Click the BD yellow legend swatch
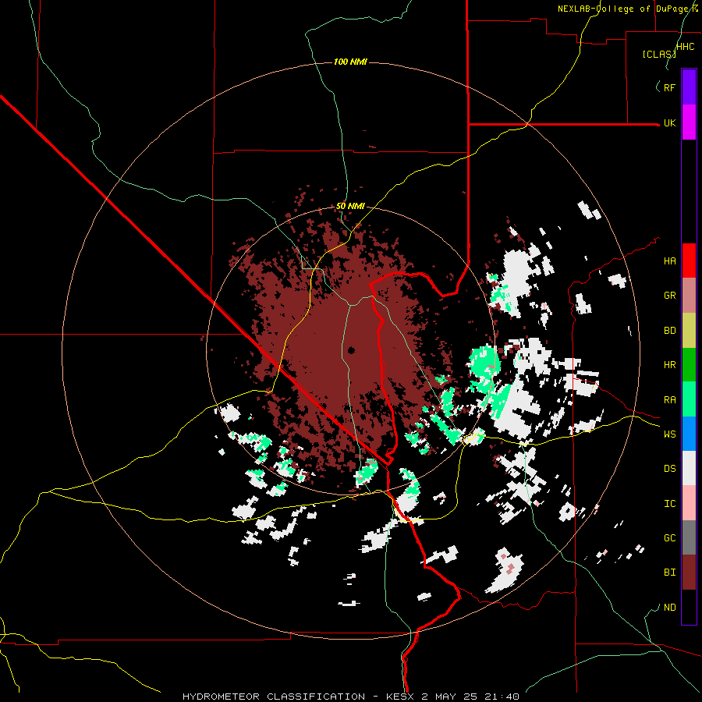 click(x=689, y=331)
